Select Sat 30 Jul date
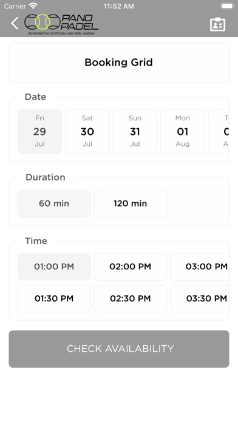Image resolution: width=238 pixels, height=423 pixels. [x=87, y=131]
